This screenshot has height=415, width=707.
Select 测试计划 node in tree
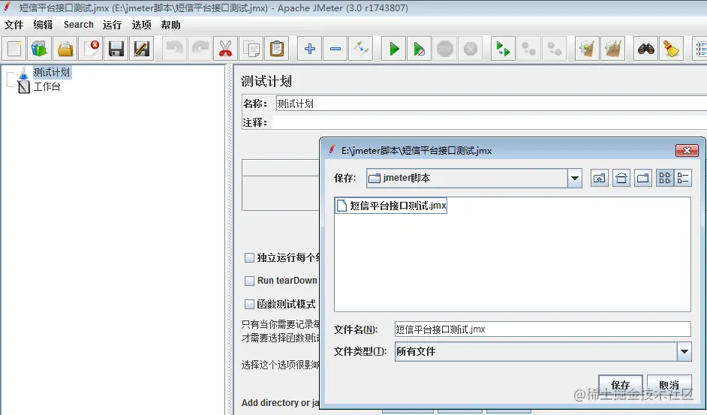[51, 72]
